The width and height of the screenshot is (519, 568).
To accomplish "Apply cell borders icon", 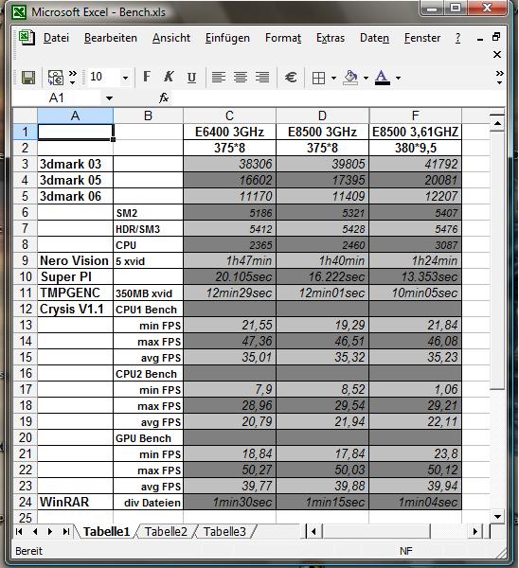I will click(318, 78).
